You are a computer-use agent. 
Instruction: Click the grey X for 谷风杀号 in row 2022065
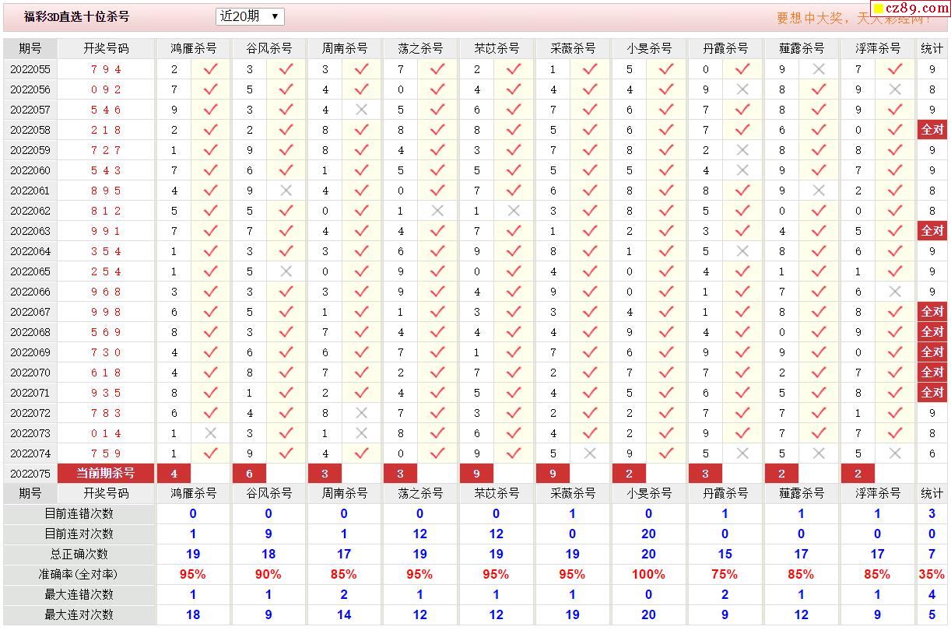(x=286, y=271)
